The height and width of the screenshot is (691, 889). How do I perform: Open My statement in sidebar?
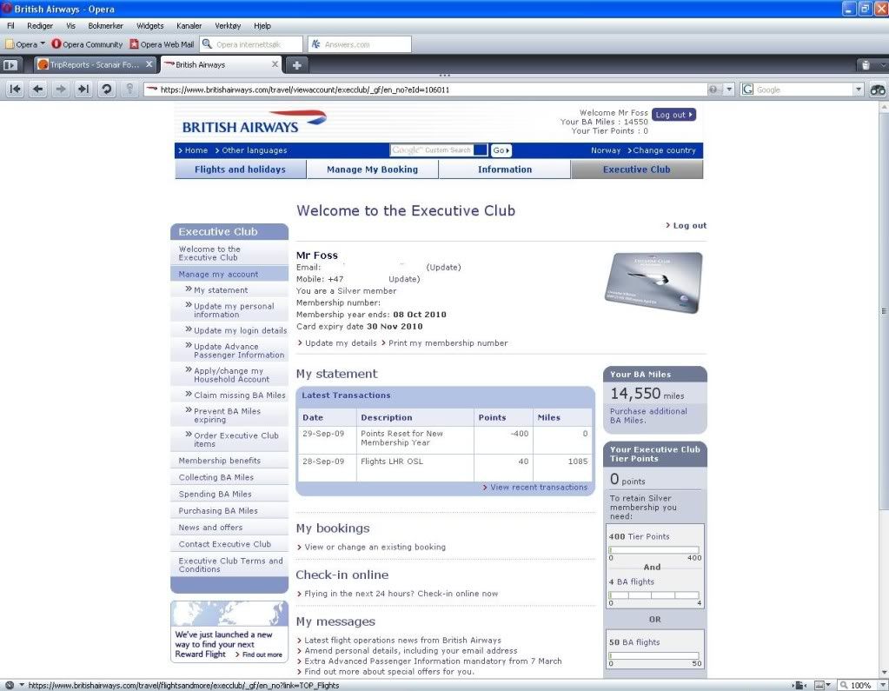click(221, 289)
